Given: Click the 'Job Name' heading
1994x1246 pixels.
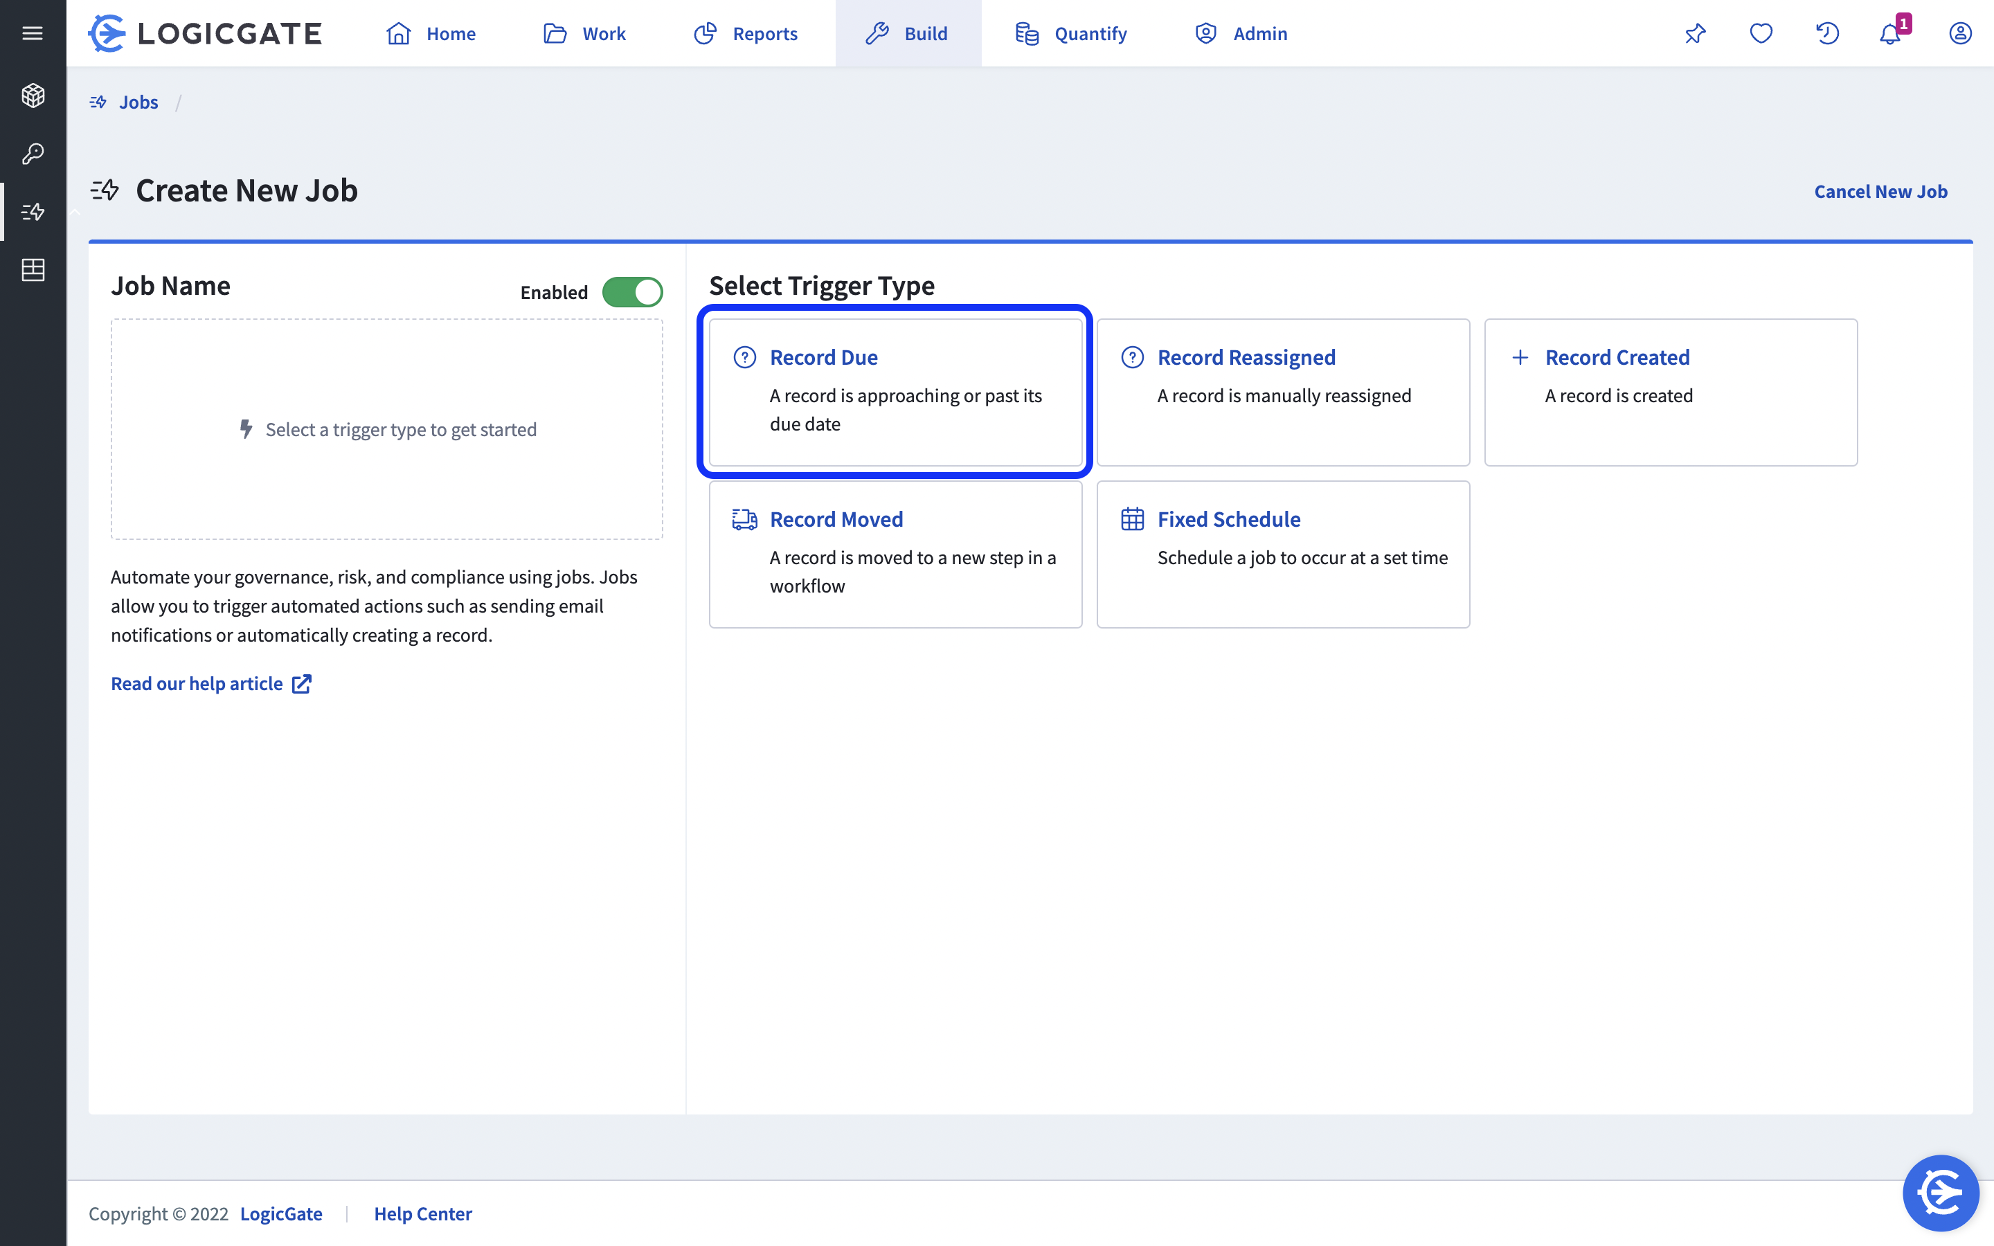Looking at the screenshot, I should pos(170,286).
